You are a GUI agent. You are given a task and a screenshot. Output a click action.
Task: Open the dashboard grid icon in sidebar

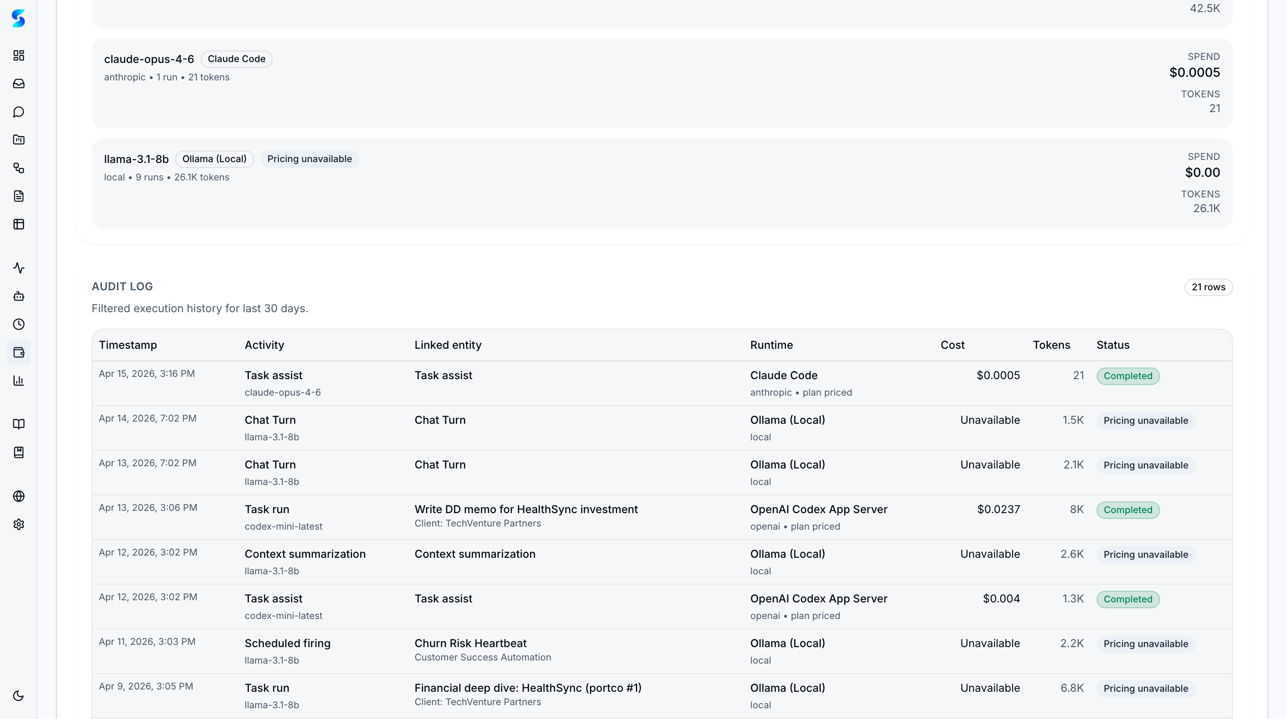(x=18, y=55)
